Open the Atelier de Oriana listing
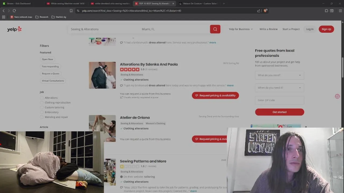This screenshot has height=193, width=344. point(135,117)
